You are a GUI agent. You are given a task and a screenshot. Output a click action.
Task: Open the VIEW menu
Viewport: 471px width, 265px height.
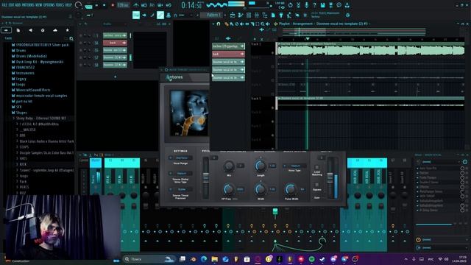coord(39,5)
